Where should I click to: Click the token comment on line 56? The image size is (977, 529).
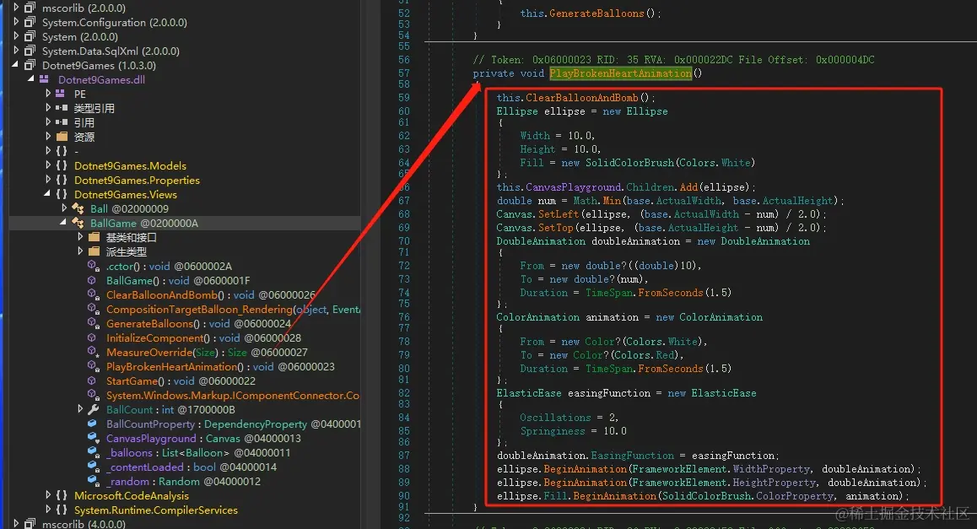[673, 60]
